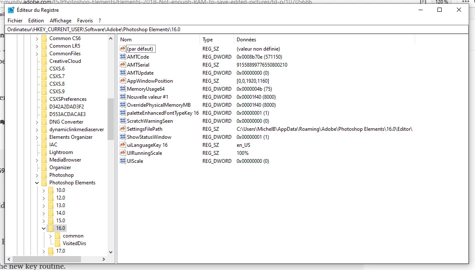Click the Common CS6 folder icon
The height and width of the screenshot is (270, 475).
(x=44, y=38)
